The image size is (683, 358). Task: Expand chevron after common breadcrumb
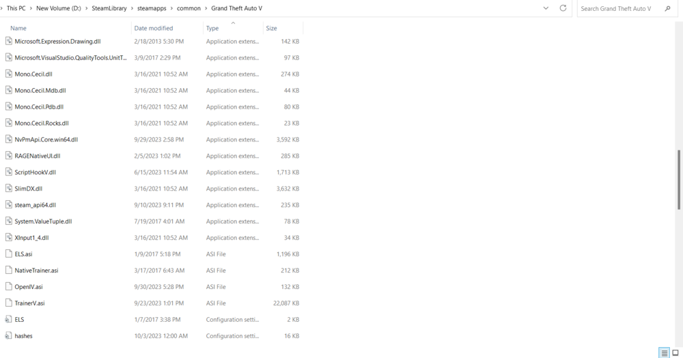(206, 8)
